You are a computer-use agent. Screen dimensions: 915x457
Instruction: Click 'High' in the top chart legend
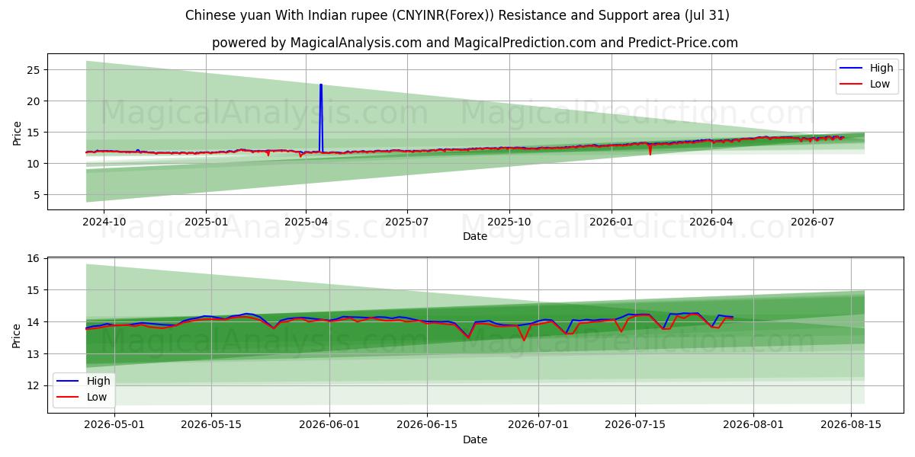[881, 68]
